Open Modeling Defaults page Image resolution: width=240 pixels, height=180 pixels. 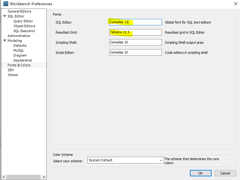20,46
